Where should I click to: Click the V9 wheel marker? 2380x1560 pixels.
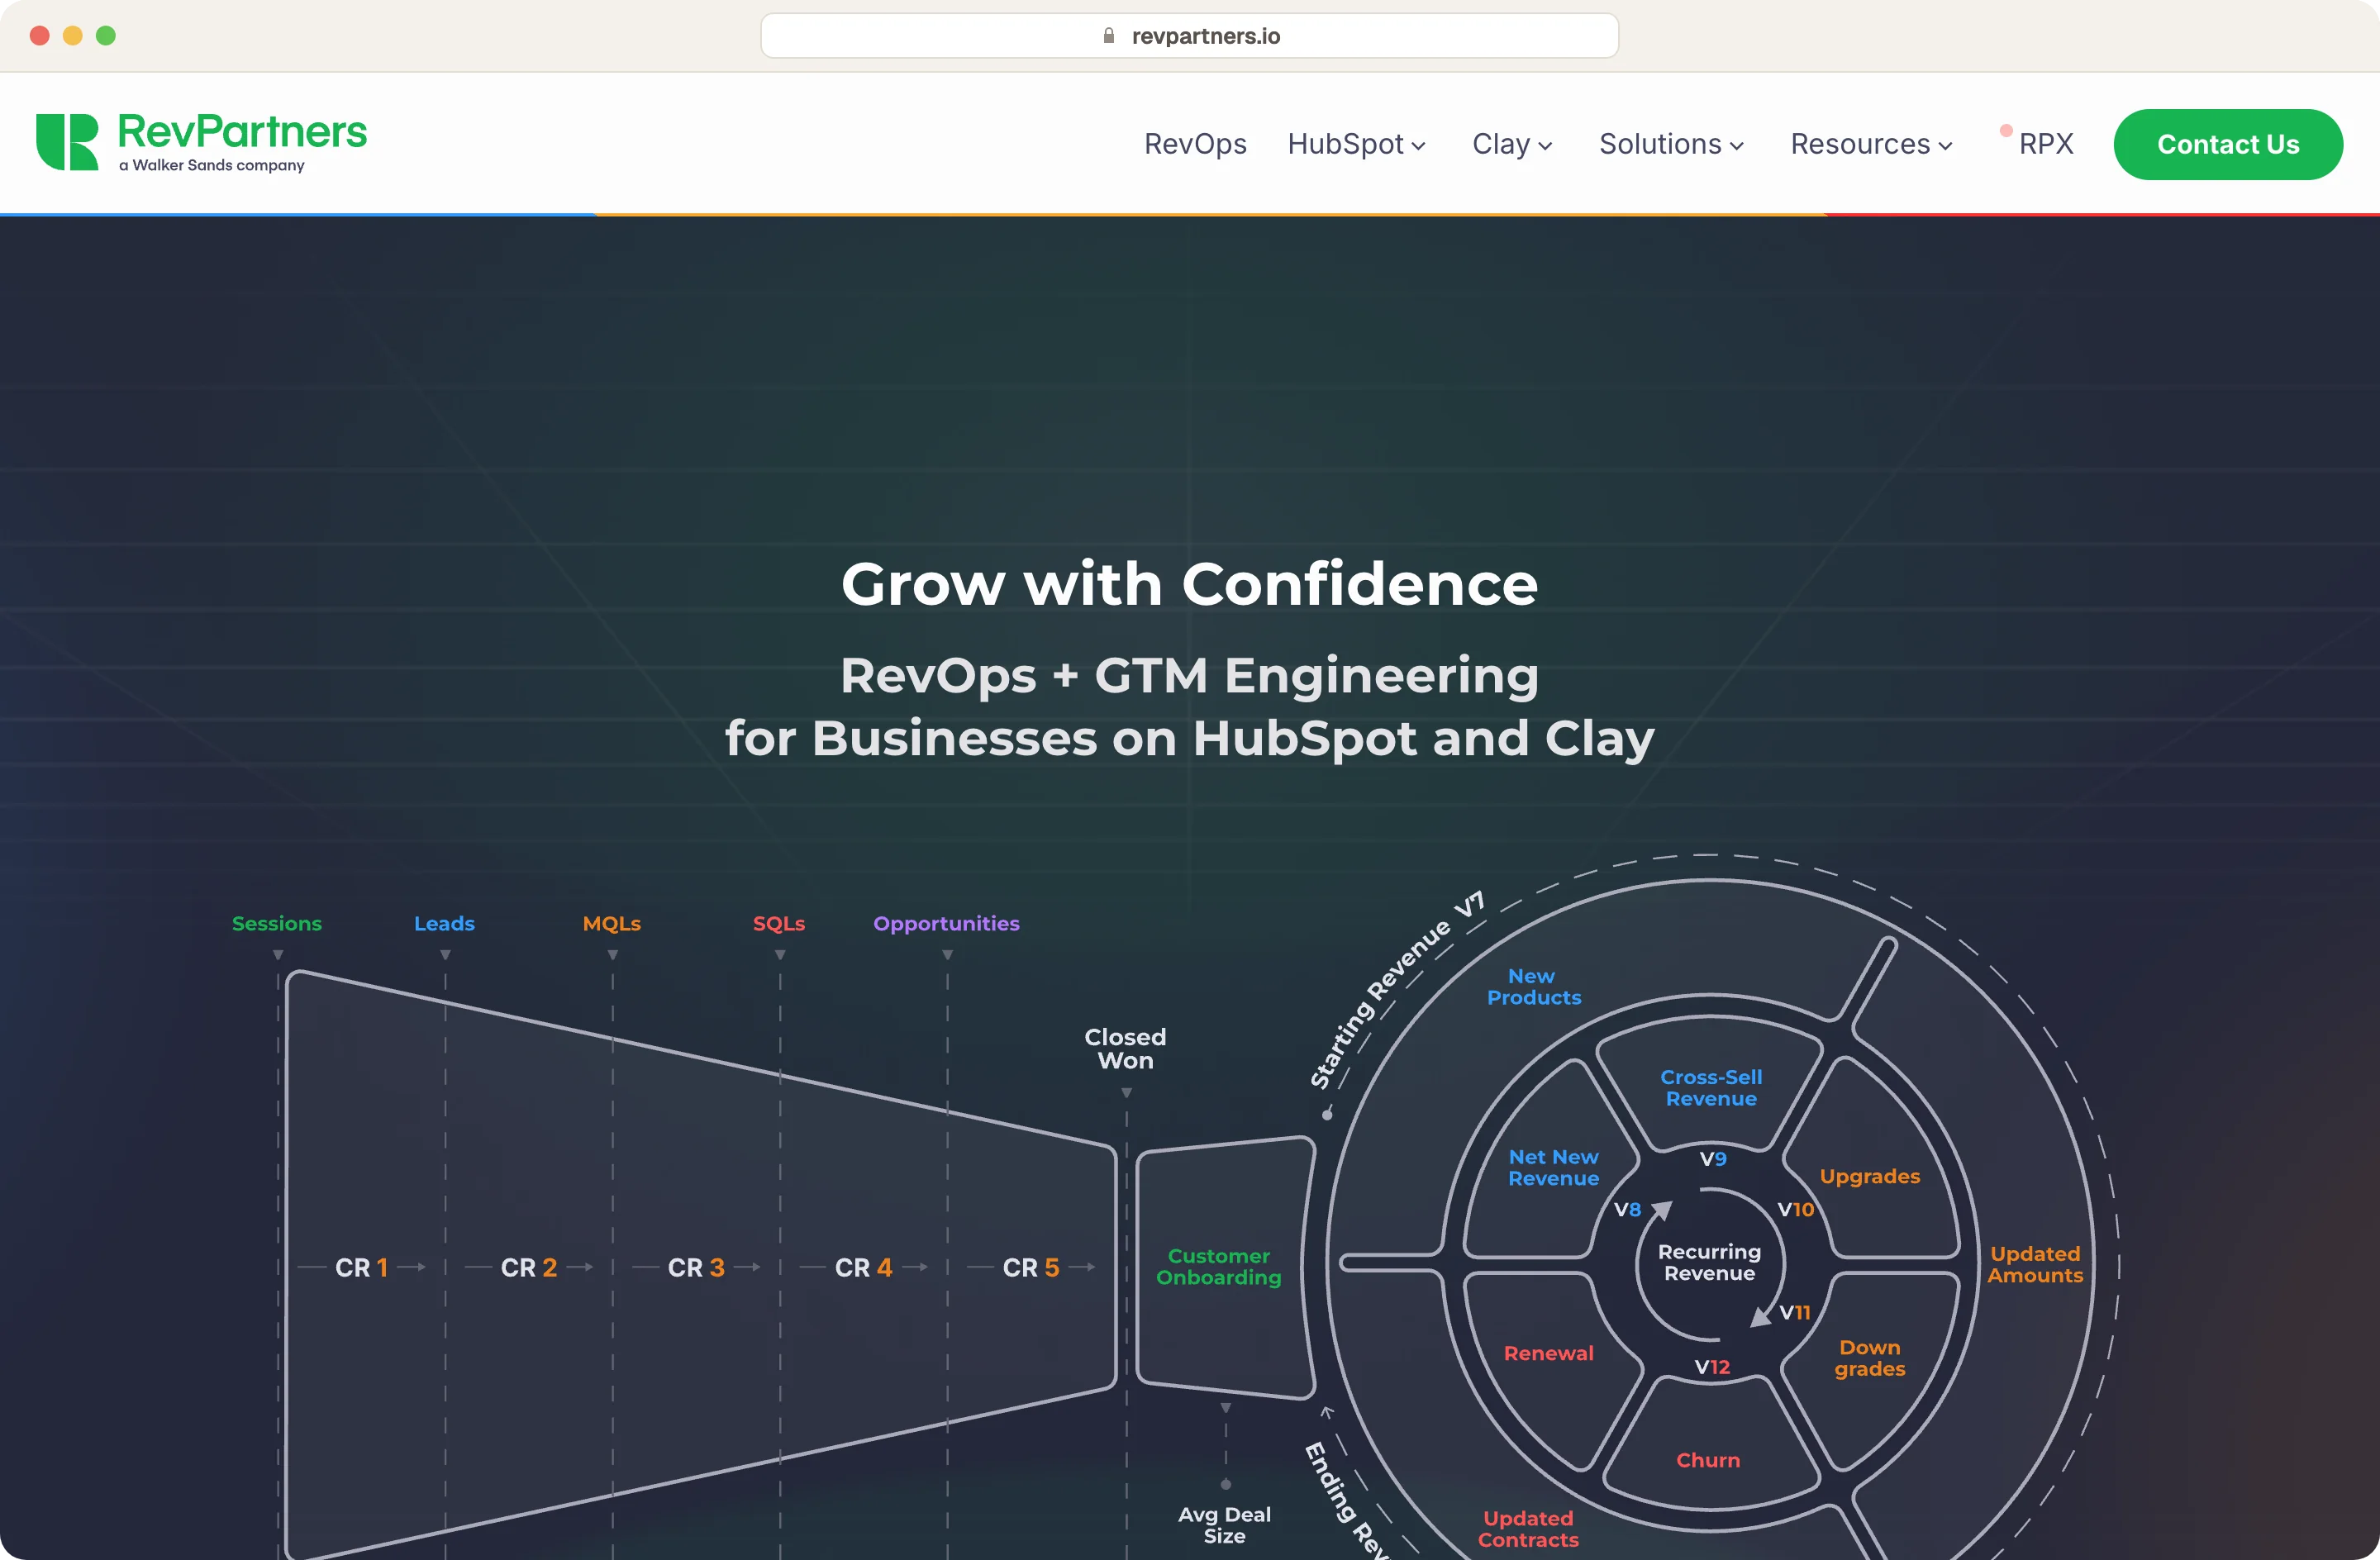coord(1713,1158)
